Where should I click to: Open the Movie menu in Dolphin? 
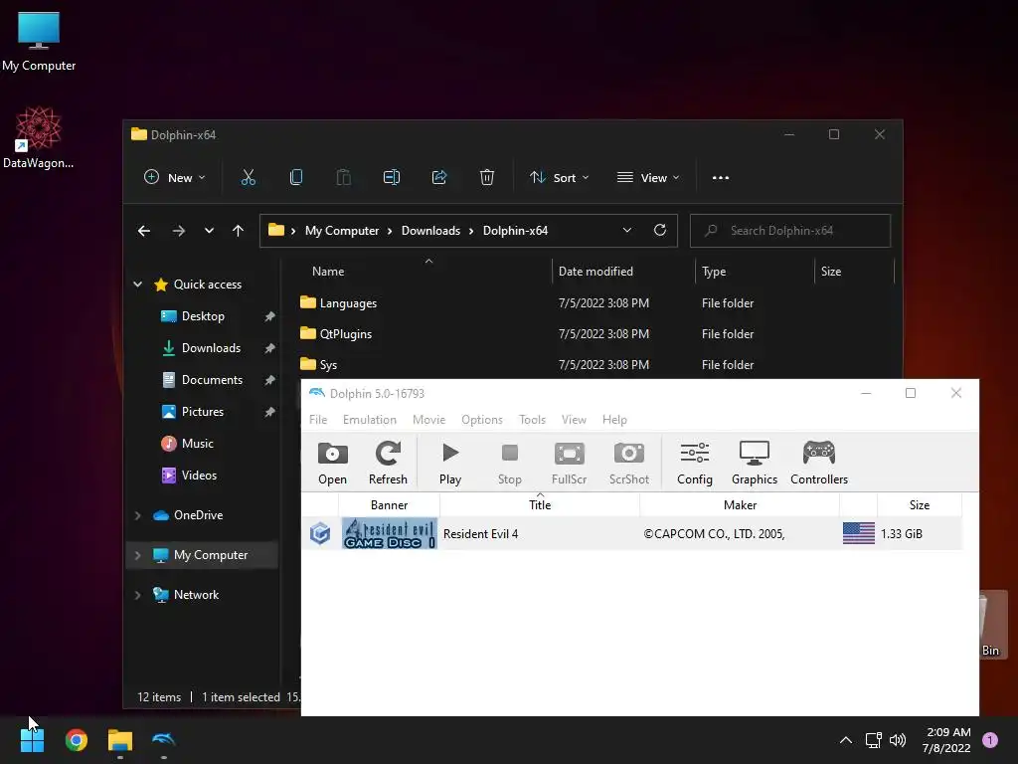pyautogui.click(x=429, y=420)
